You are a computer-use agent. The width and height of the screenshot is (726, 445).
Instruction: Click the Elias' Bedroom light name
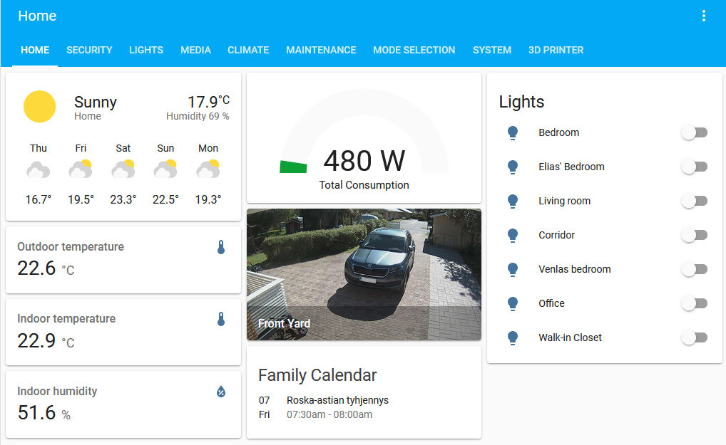click(x=571, y=167)
